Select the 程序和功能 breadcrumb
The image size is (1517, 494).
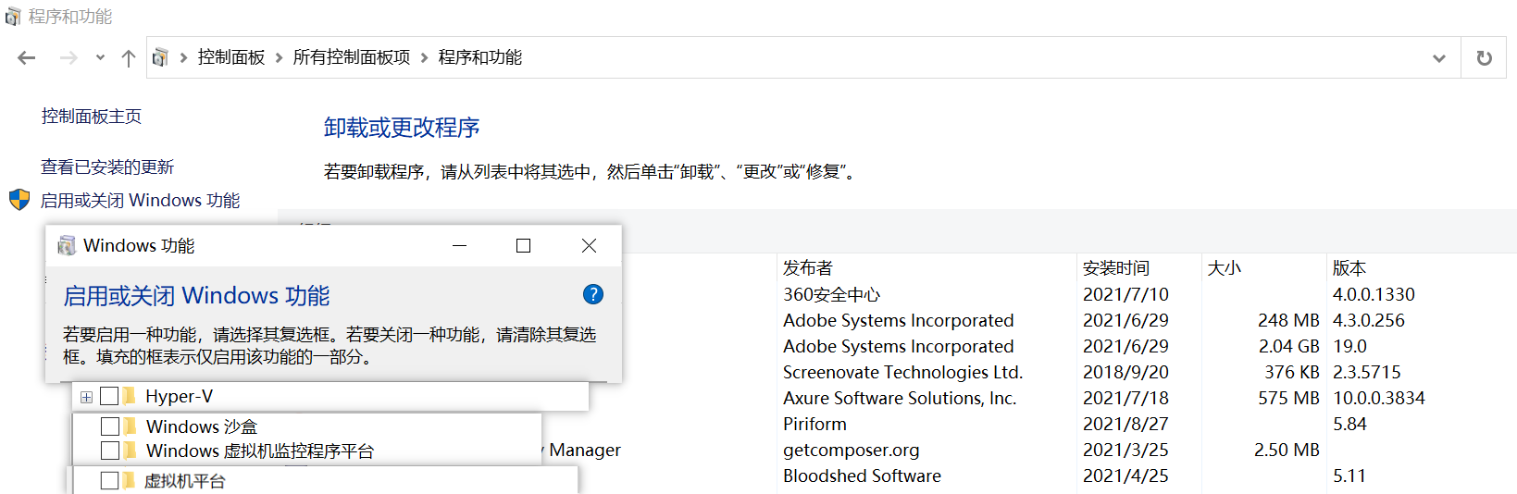pos(480,57)
